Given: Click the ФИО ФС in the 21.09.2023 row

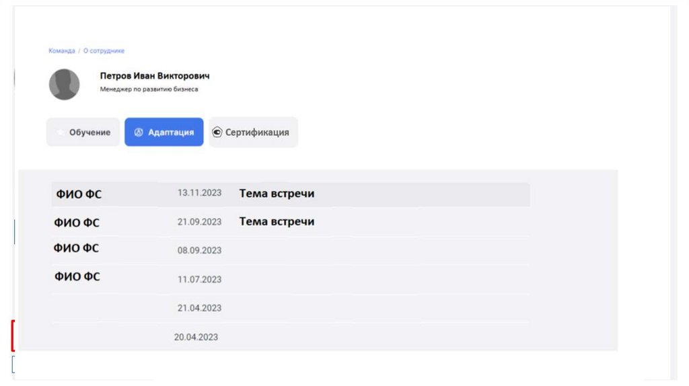Looking at the screenshot, I should 77,223.
